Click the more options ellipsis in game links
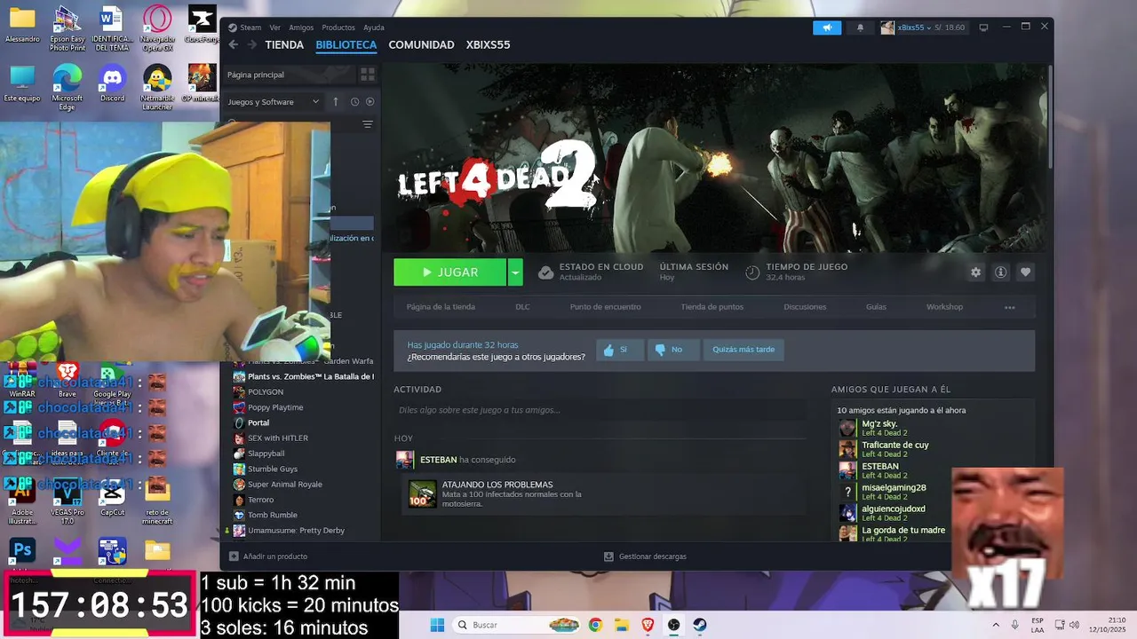The width and height of the screenshot is (1137, 639). pos(1010,307)
